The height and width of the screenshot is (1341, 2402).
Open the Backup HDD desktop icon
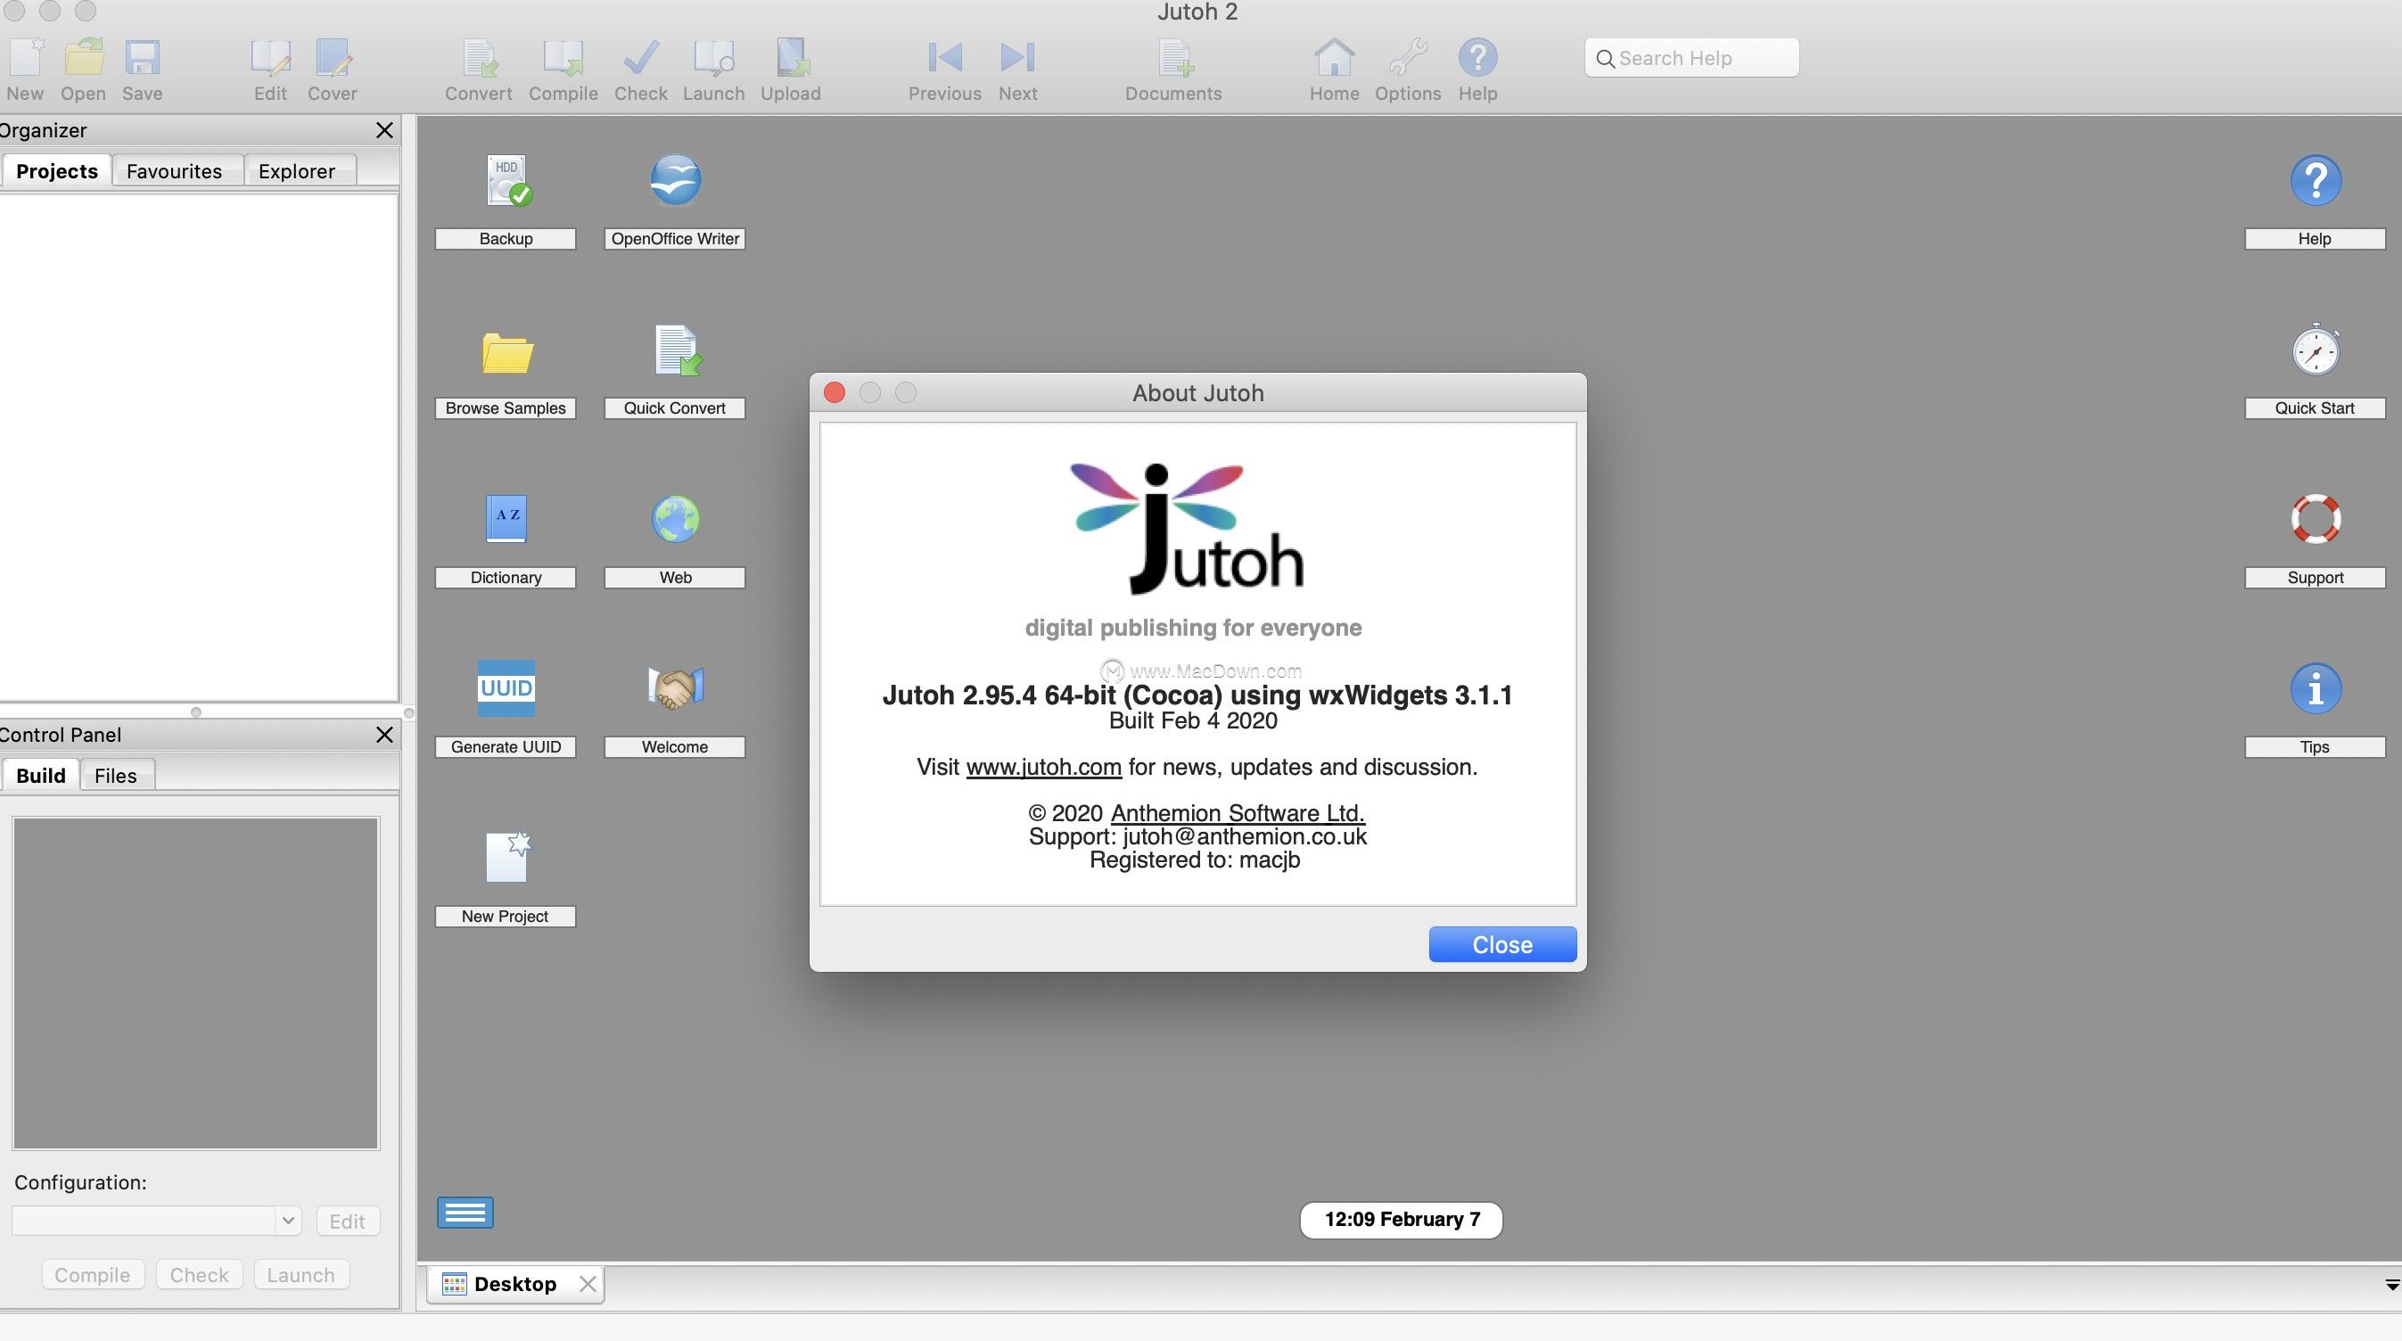pyautogui.click(x=507, y=180)
